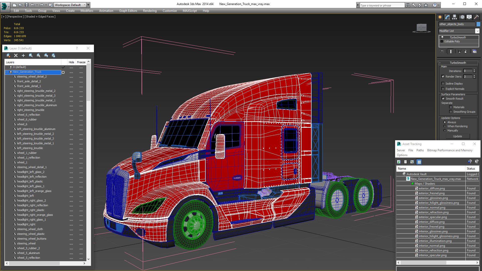
Task: Click the Update button in TurboSmooth
Action: 457,136
